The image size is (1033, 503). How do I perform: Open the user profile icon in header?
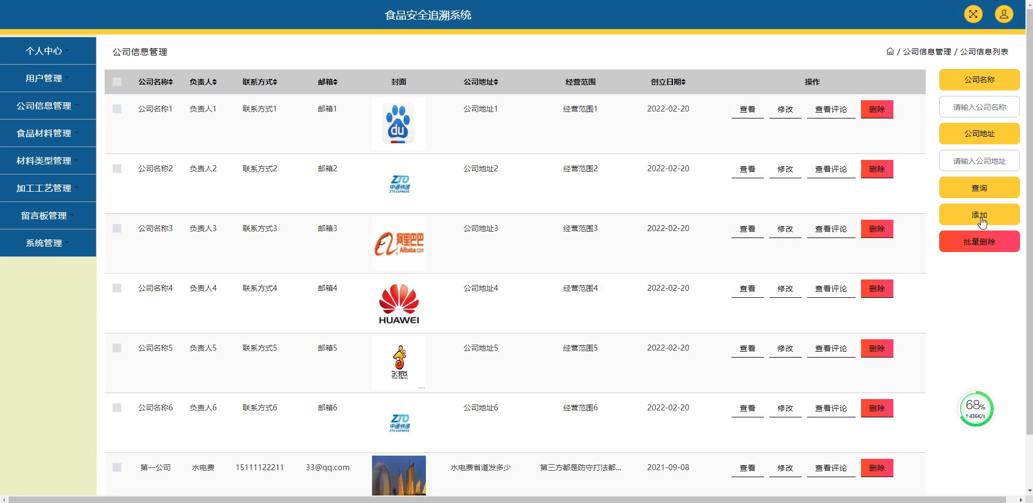(x=1004, y=14)
